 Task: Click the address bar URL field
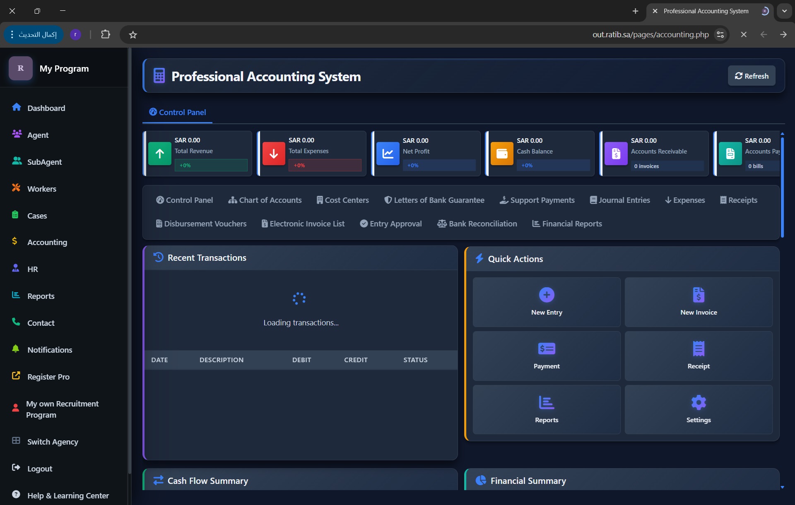point(650,35)
